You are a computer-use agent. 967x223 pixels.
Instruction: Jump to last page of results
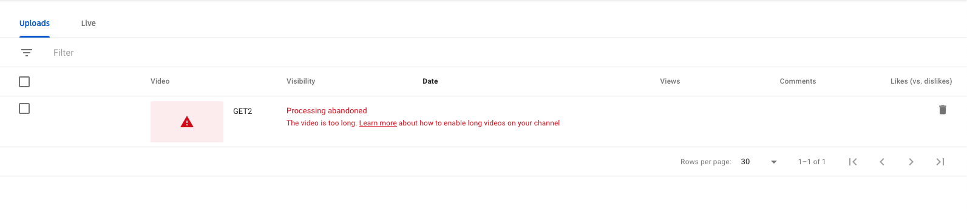point(940,162)
